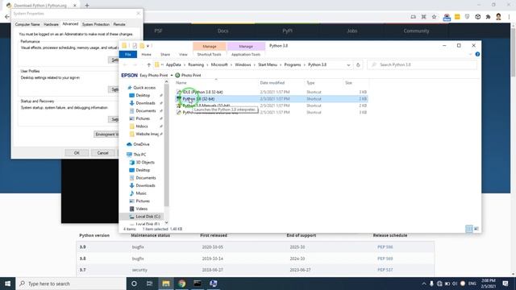Open pinned Pictures under Quick access
The image size is (516, 290).
tap(143, 118)
